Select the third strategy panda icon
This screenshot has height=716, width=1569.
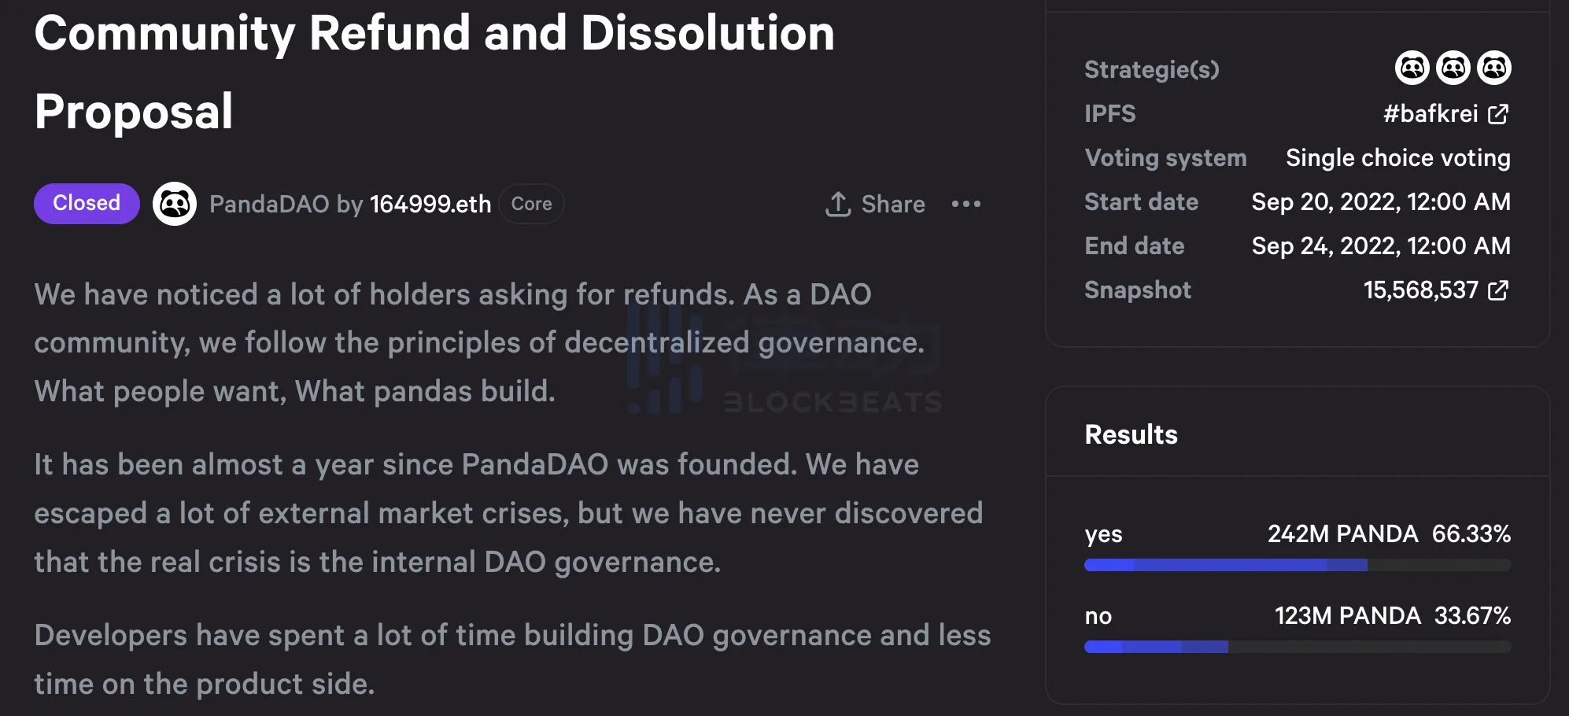pyautogui.click(x=1495, y=68)
